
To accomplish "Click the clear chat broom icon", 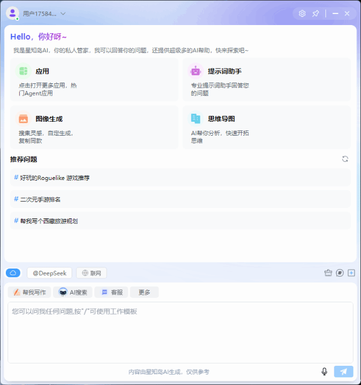I will click(328, 273).
